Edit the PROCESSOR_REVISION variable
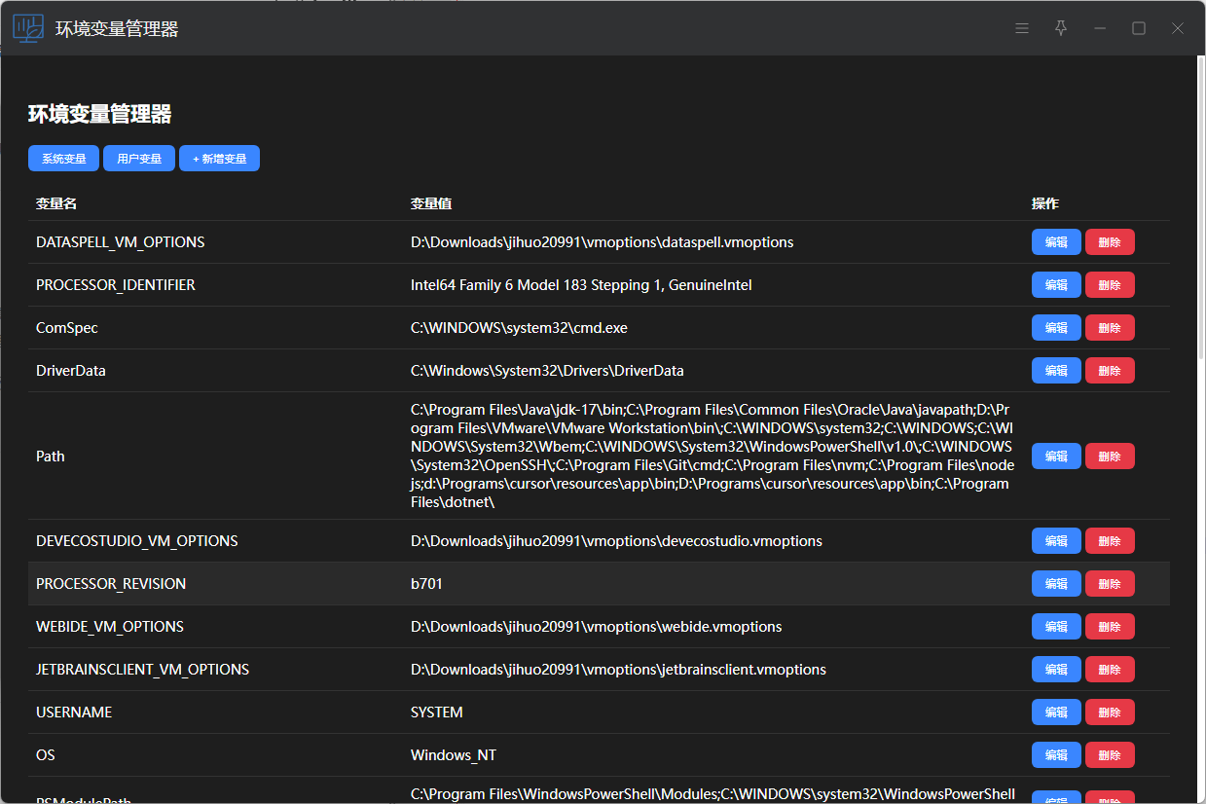Viewport: 1206px width, 804px height. click(x=1056, y=584)
